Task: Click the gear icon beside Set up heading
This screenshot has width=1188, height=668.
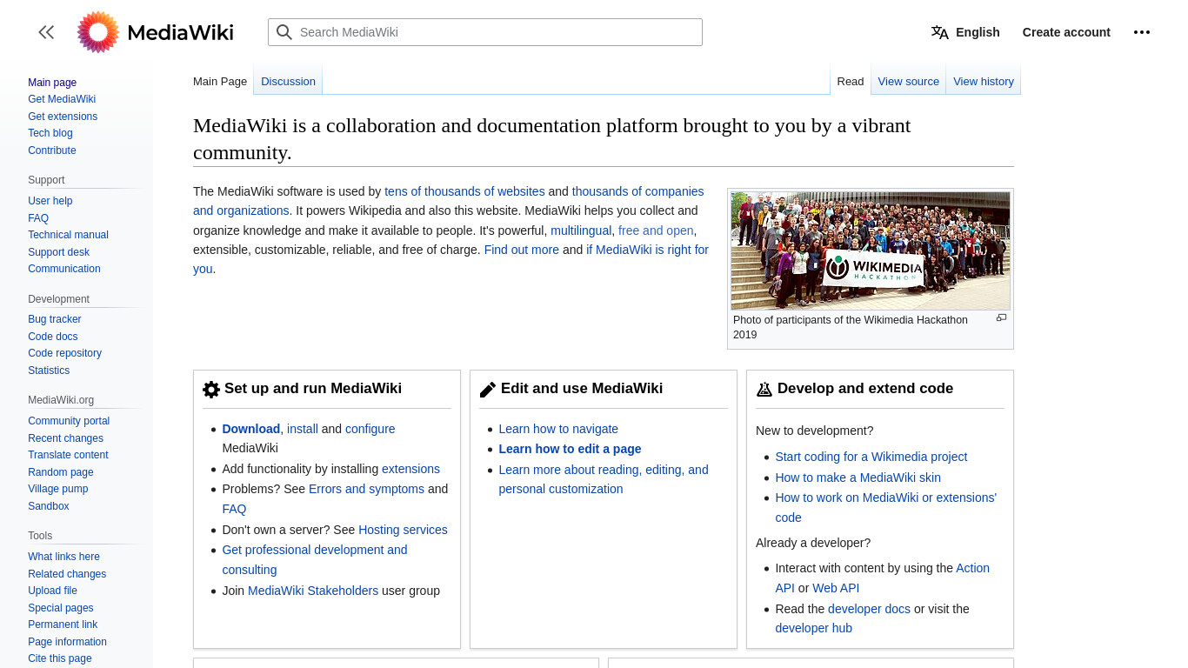Action: [x=211, y=390]
